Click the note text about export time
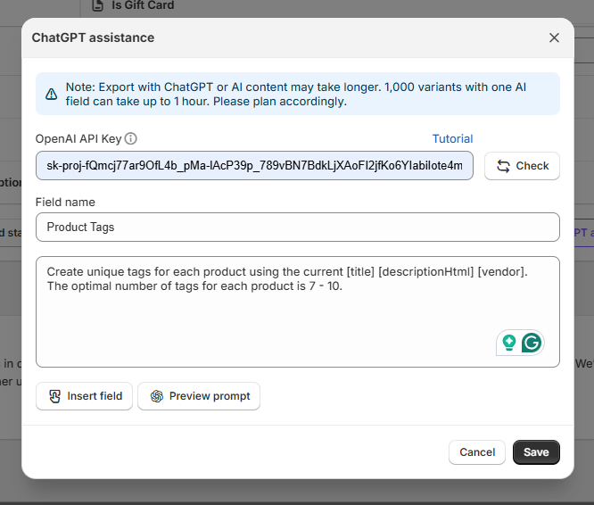The image size is (594, 505). tap(295, 94)
